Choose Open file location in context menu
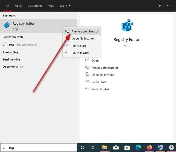This screenshot has width=176, height=152. [82, 39]
